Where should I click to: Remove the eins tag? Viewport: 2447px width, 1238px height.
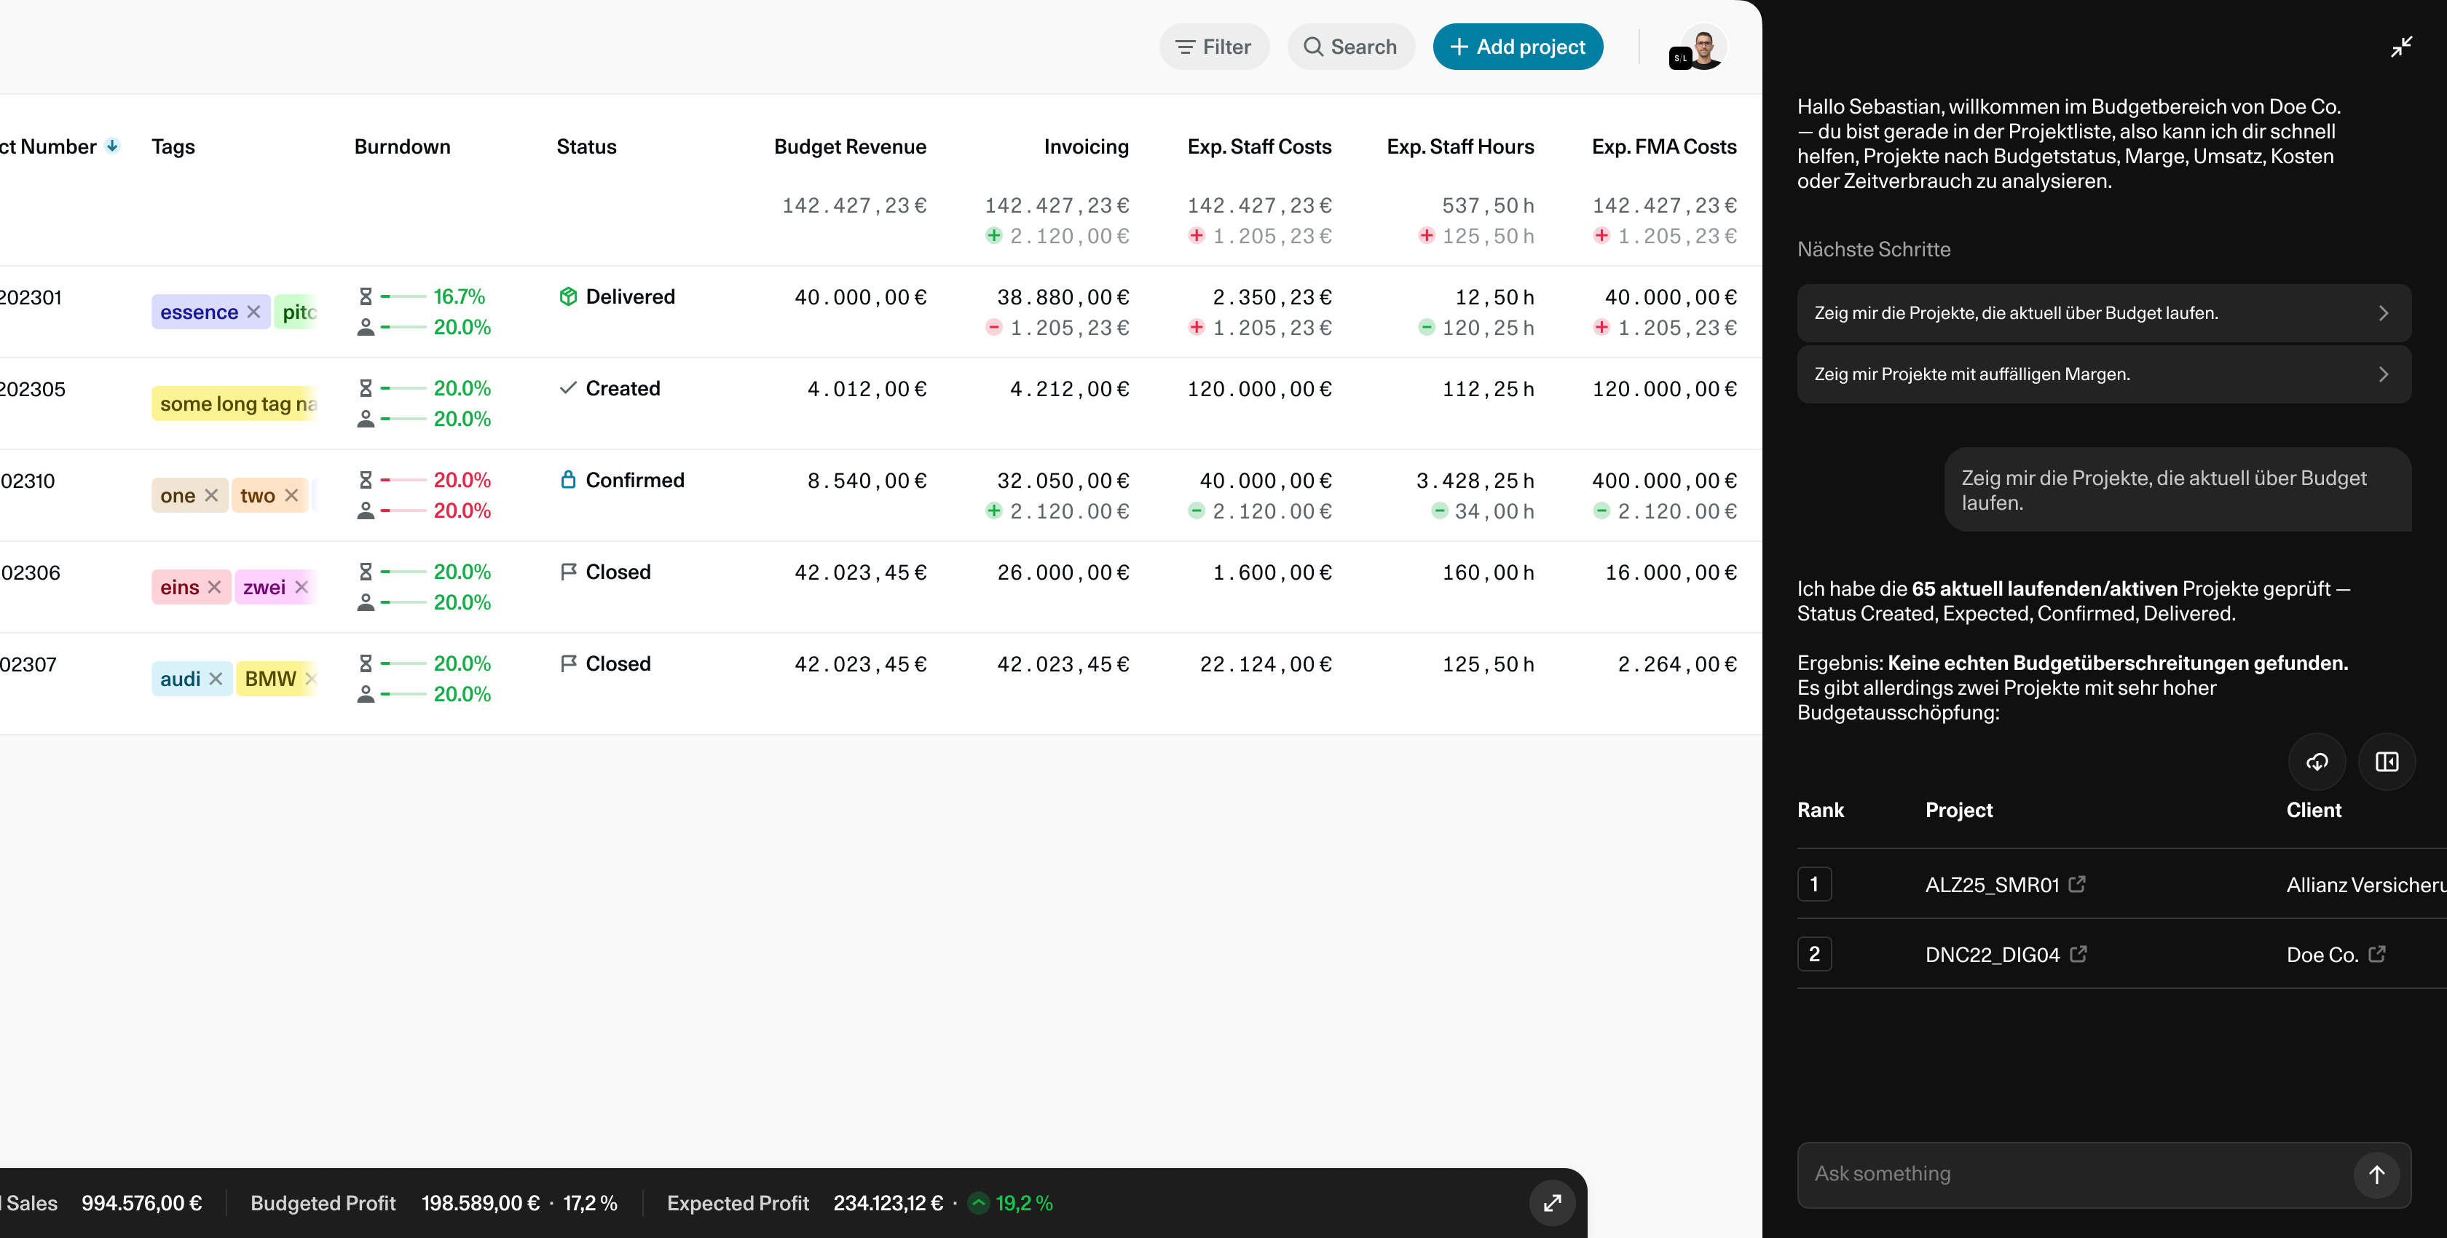point(215,587)
